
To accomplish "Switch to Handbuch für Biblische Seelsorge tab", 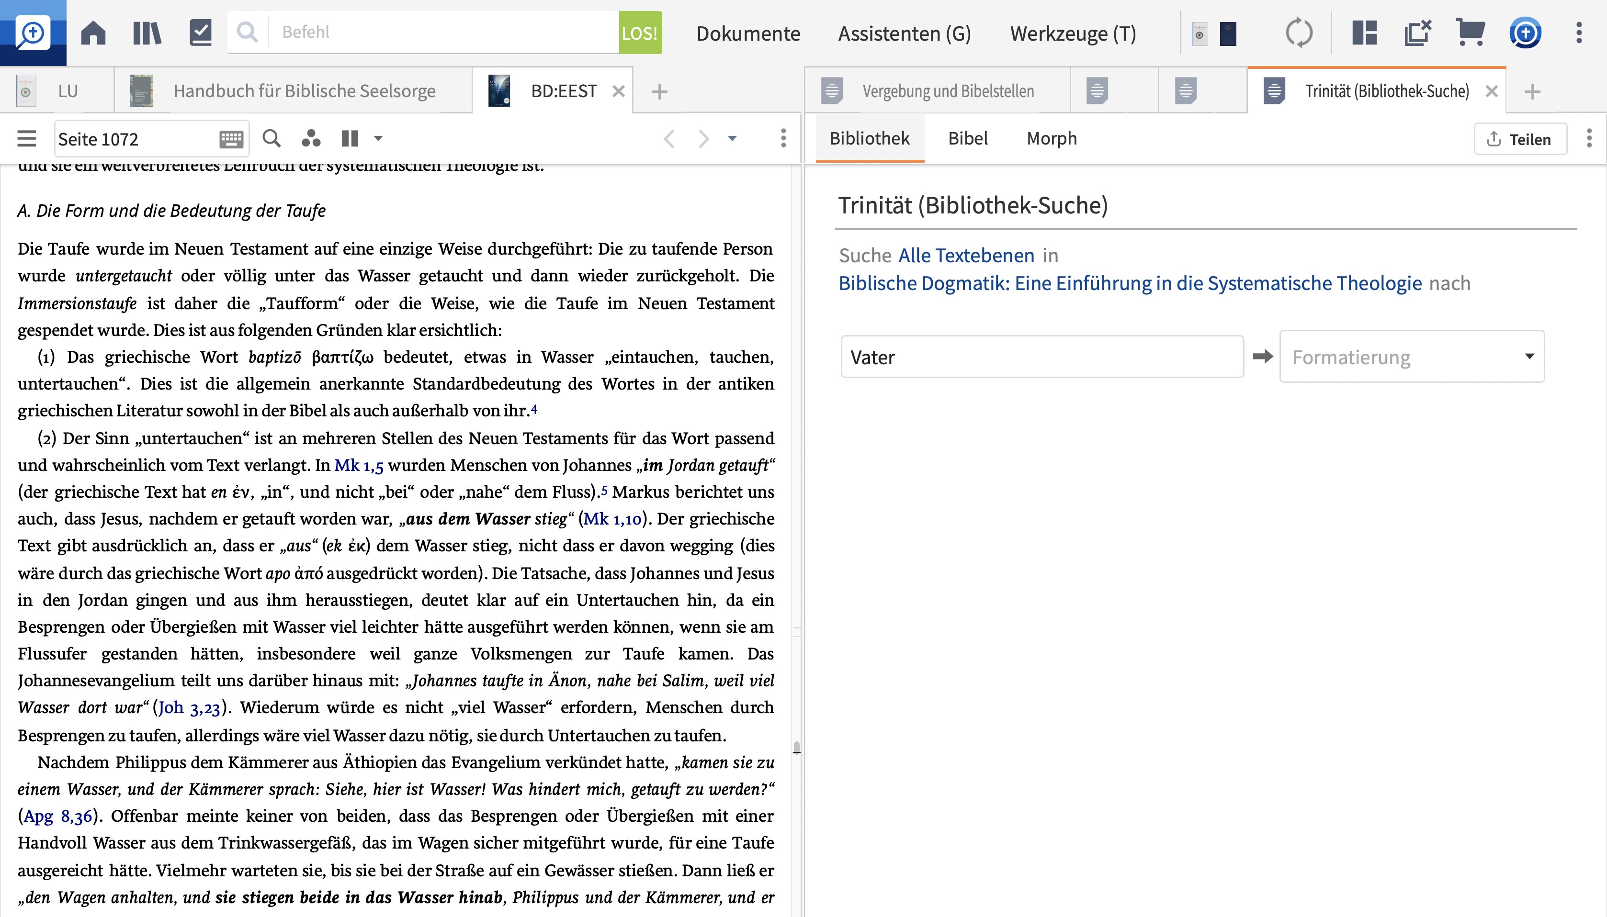I will click(293, 90).
